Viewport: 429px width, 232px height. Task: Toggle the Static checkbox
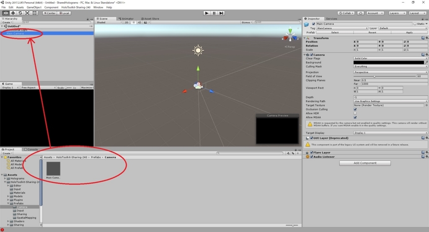(x=415, y=24)
